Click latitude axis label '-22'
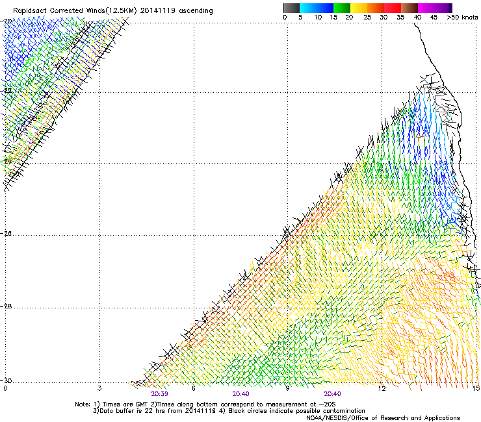481x422 pixels. coord(6,90)
